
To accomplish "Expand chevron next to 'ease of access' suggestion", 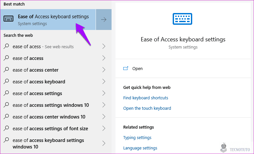I will (x=104, y=58).
